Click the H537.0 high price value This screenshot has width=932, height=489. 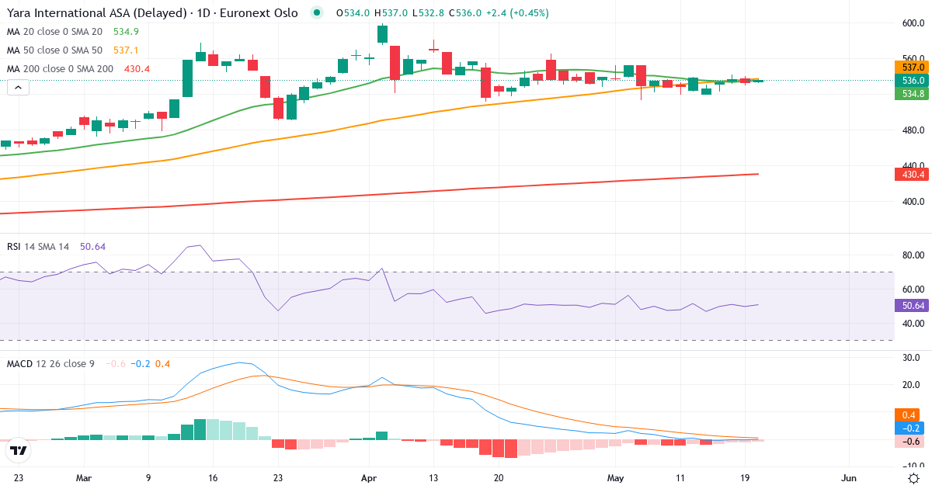click(389, 13)
